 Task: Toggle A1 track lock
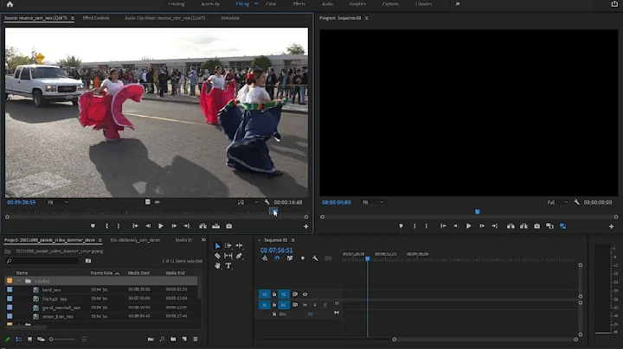[x=274, y=305]
